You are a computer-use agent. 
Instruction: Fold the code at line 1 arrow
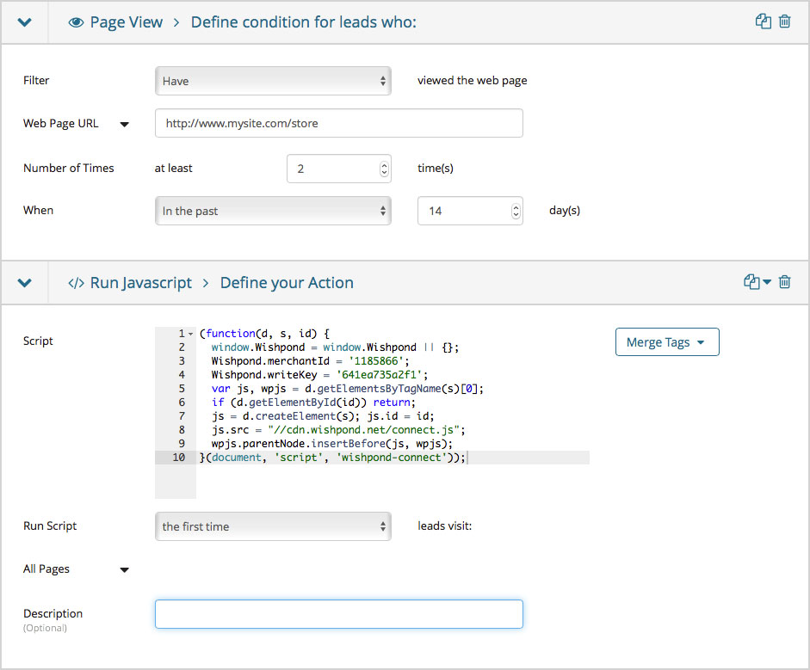[x=190, y=334]
